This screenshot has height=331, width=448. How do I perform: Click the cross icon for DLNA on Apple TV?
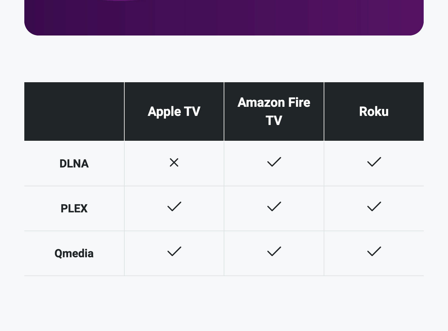click(x=174, y=163)
